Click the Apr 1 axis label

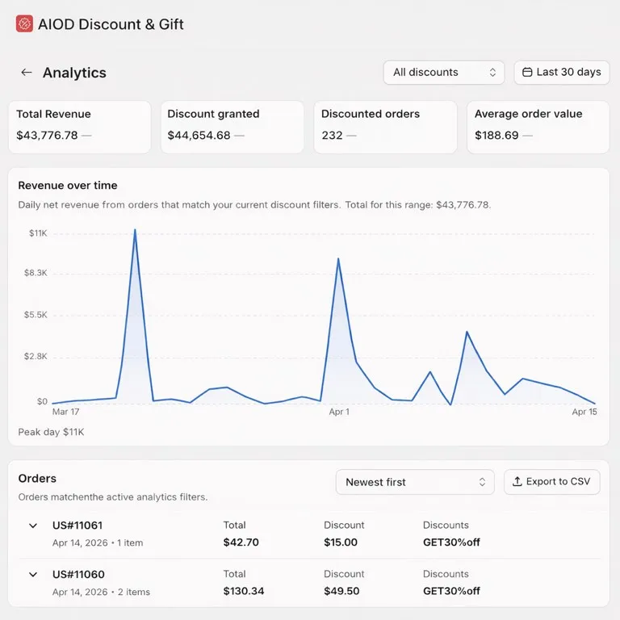(x=339, y=412)
